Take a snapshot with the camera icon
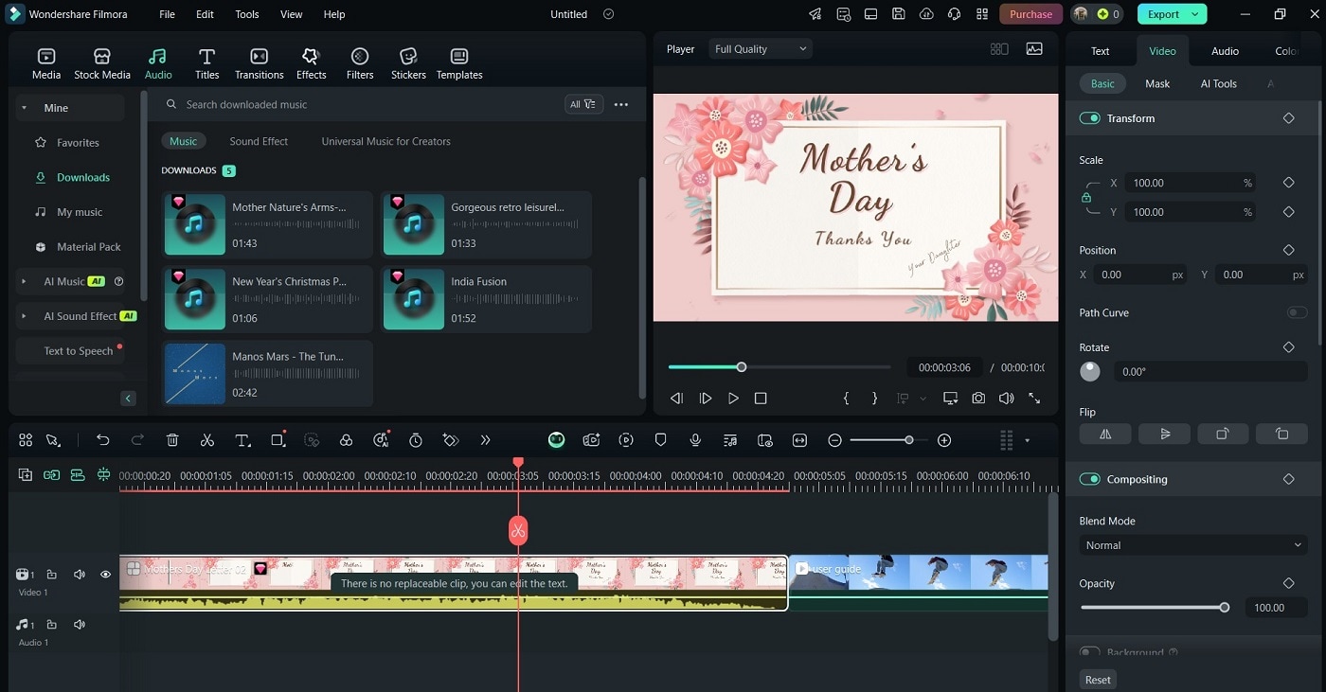This screenshot has height=692, width=1326. pos(978,399)
